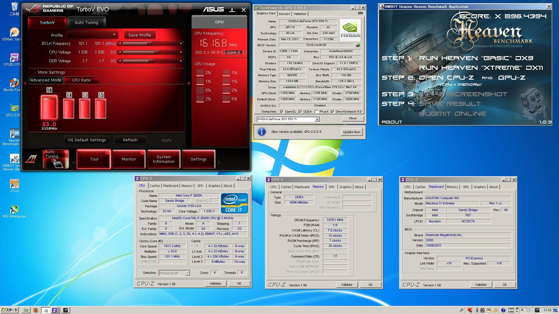Image resolution: width=559 pixels, height=314 pixels.
Task: Click Close button in GPU-Z window
Action: point(353,118)
